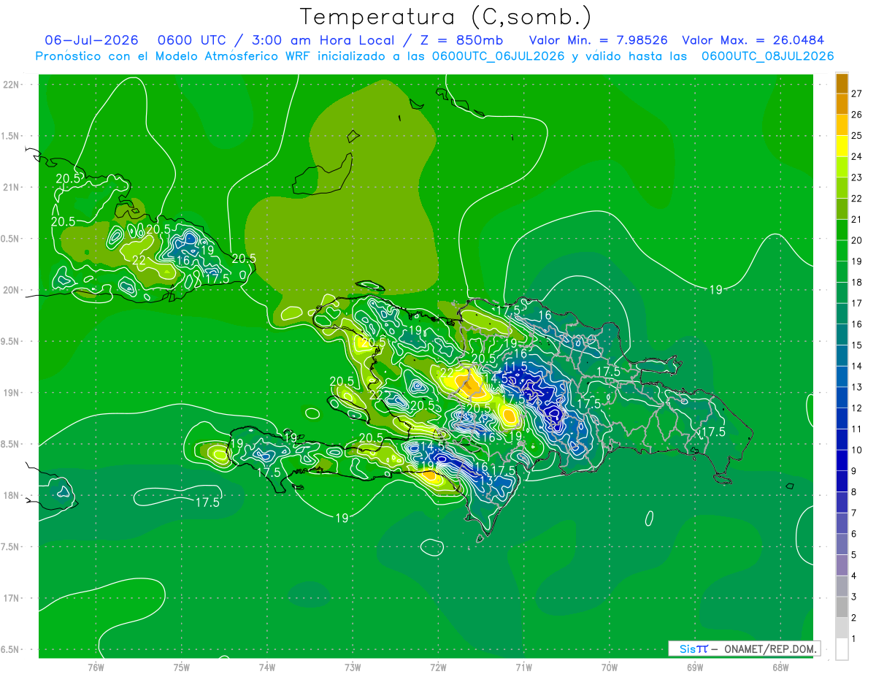Image resolution: width=876 pixels, height=677 pixels.
Task: Pick the blue swatch between 12 and 13
Action: coord(842,397)
